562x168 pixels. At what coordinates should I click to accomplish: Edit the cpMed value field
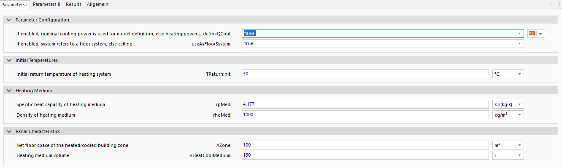[365, 104]
